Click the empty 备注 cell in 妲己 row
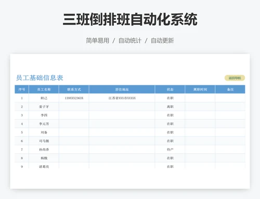 tap(230, 98)
